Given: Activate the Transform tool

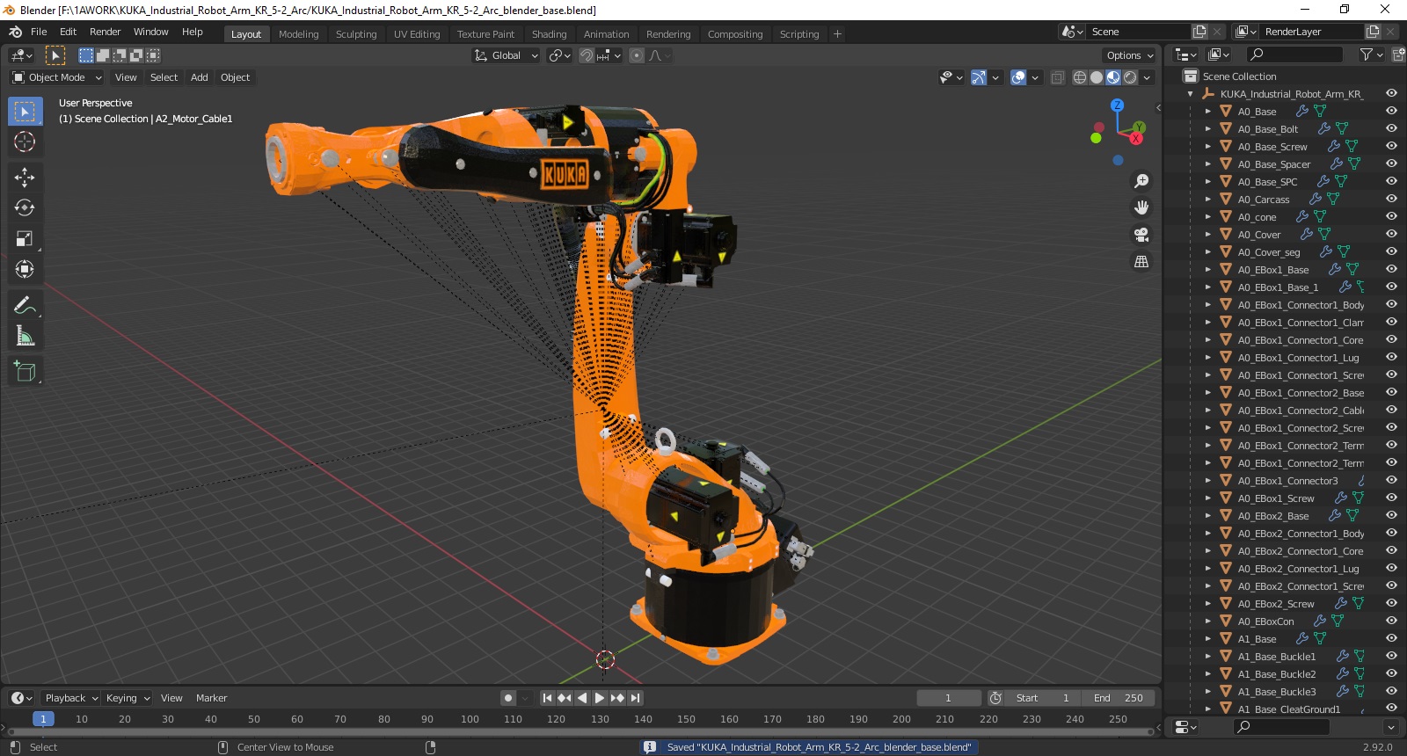Looking at the screenshot, I should [25, 269].
